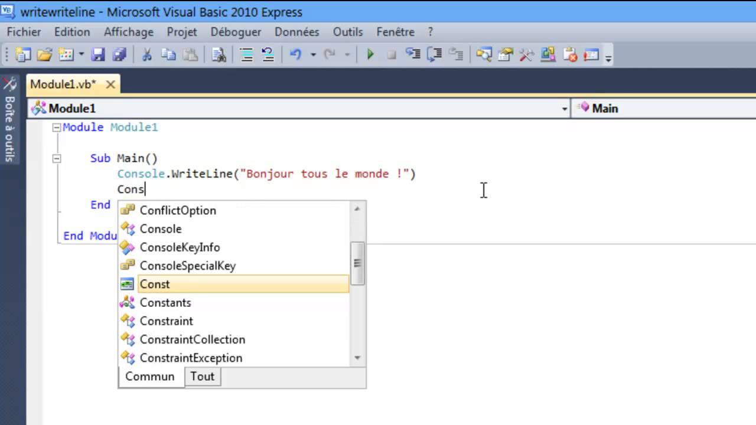
Task: Open the Toolbox wrench icon
Action: (x=526, y=55)
